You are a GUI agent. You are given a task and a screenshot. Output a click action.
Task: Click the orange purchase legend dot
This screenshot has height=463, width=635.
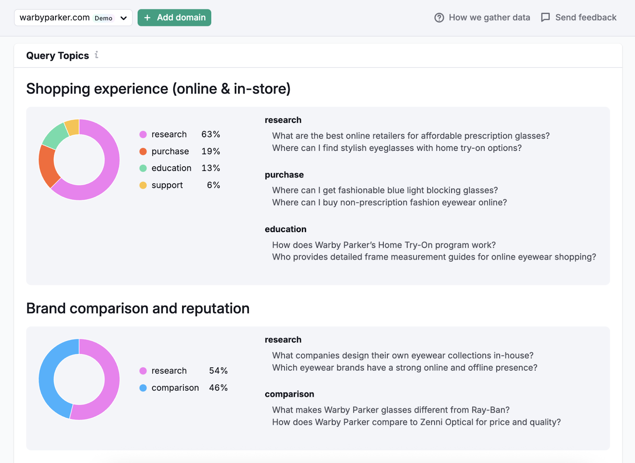[143, 151]
